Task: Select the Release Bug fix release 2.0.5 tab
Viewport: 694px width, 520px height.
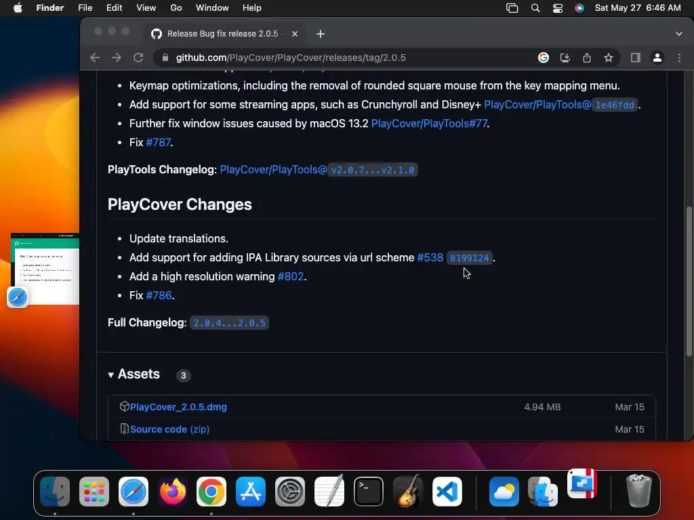Action: [225, 34]
